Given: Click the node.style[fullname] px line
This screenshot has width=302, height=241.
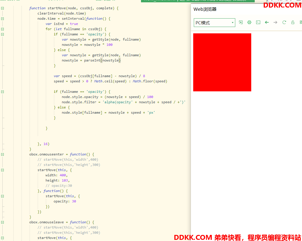Looking at the screenshot, I should coord(108,113).
